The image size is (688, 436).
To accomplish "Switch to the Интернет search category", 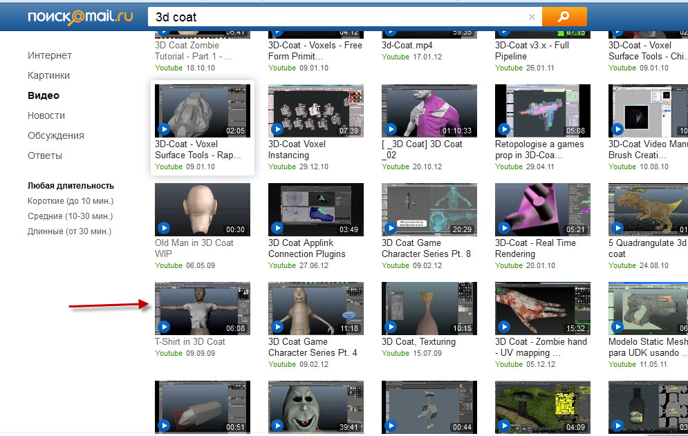I will 50,55.
